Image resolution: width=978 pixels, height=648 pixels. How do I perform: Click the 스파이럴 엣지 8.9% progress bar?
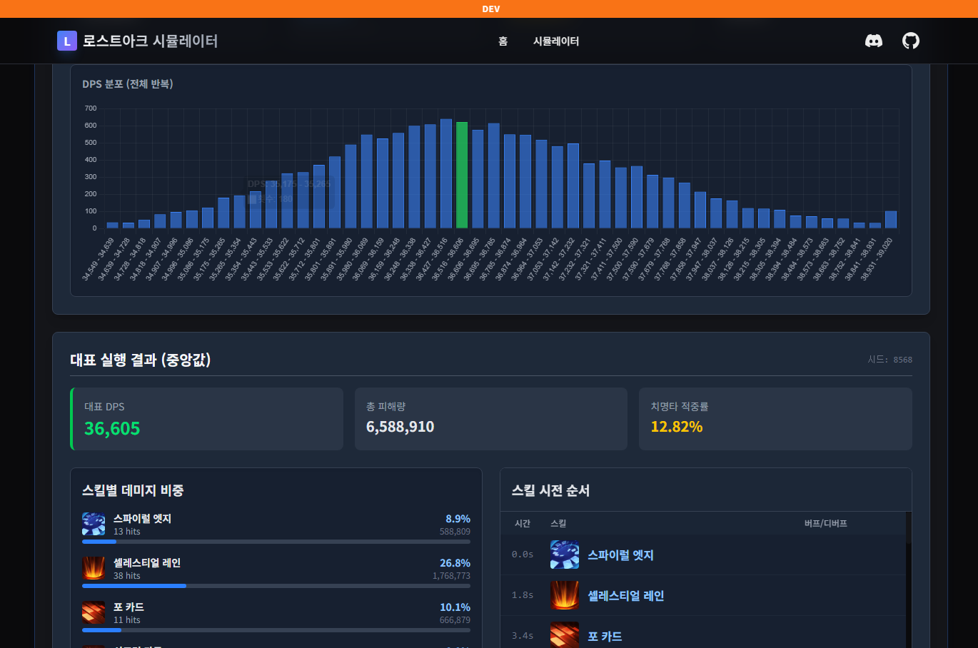tap(276, 542)
